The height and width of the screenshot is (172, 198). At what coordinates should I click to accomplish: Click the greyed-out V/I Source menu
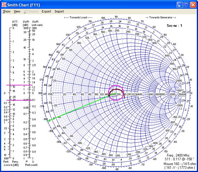pyautogui.click(x=31, y=12)
